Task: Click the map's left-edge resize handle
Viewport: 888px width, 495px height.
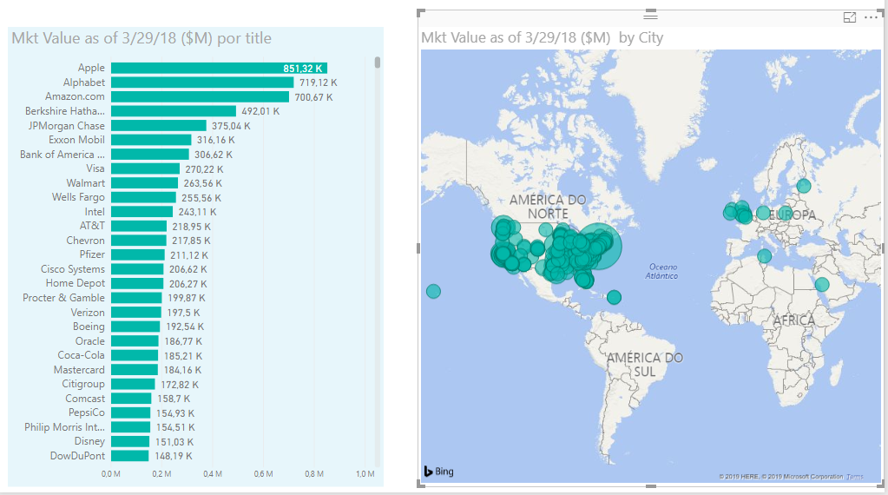Action: click(x=419, y=248)
